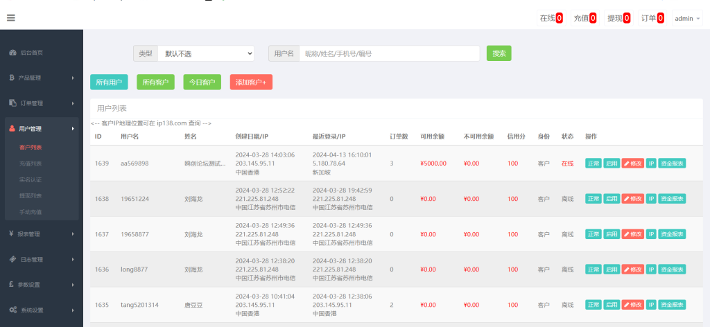
Task: Click 修改 for user 19651224
Action: [x=632, y=199]
